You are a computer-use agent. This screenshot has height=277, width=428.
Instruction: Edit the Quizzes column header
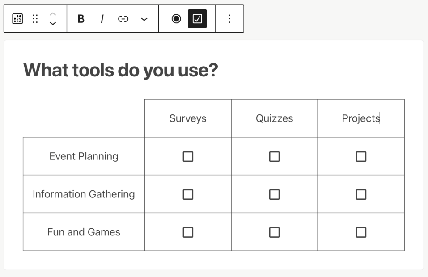coord(274,118)
